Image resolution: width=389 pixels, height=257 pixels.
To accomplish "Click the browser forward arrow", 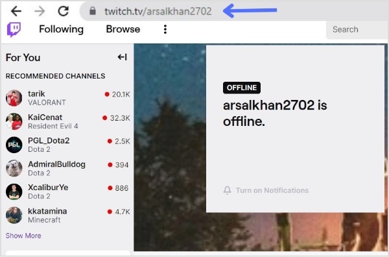I will pos(40,11).
